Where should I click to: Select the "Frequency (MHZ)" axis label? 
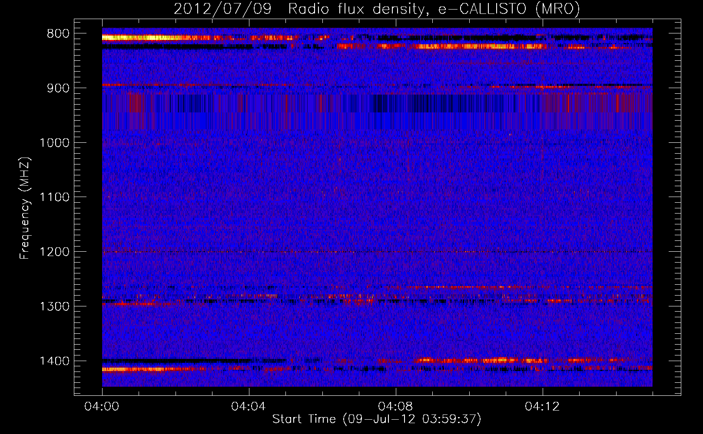(25, 209)
